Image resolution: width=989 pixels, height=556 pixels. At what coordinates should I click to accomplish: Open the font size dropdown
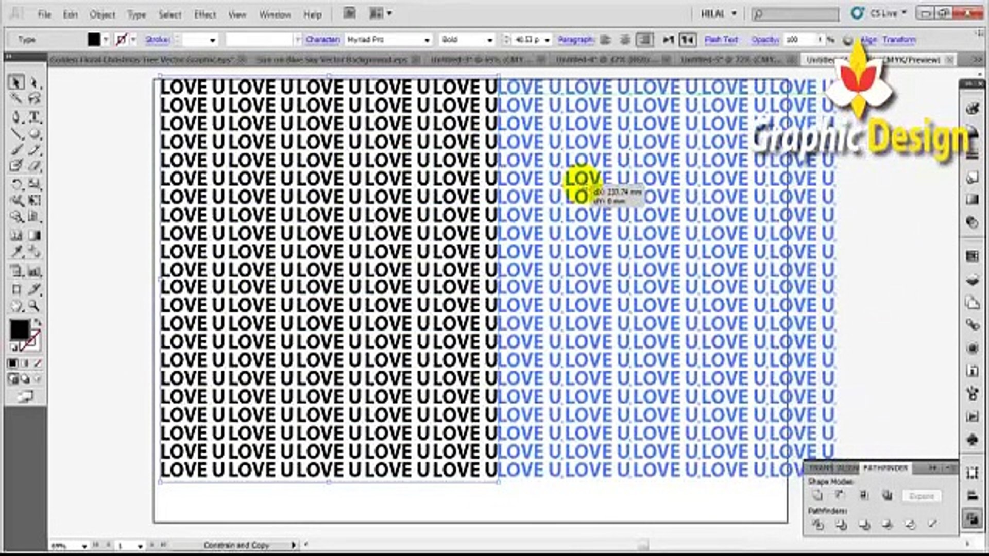pyautogui.click(x=547, y=40)
